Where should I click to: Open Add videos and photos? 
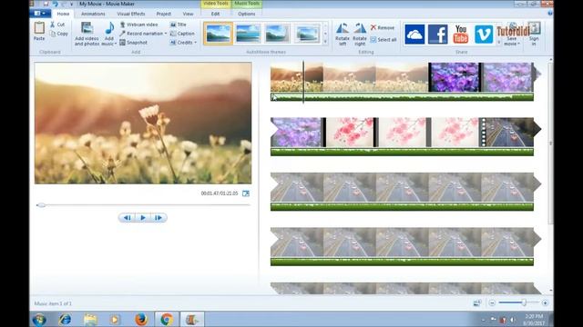pyautogui.click(x=87, y=34)
